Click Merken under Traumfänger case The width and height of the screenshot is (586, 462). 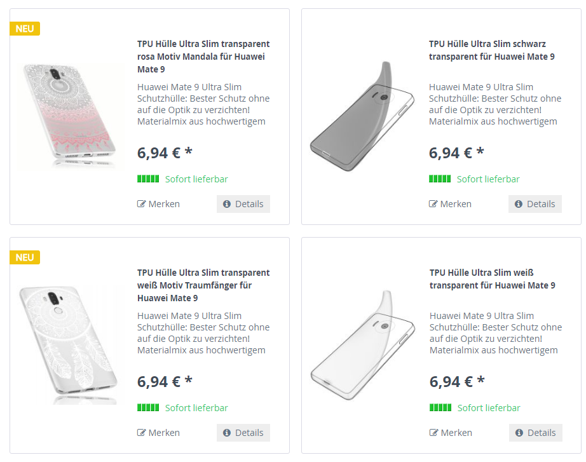(x=158, y=433)
